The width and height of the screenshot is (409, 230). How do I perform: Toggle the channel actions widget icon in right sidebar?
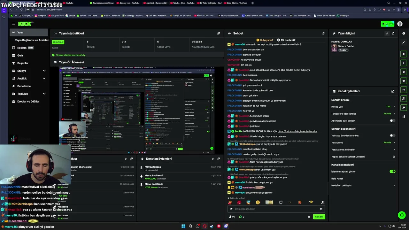pyautogui.click(x=404, y=99)
